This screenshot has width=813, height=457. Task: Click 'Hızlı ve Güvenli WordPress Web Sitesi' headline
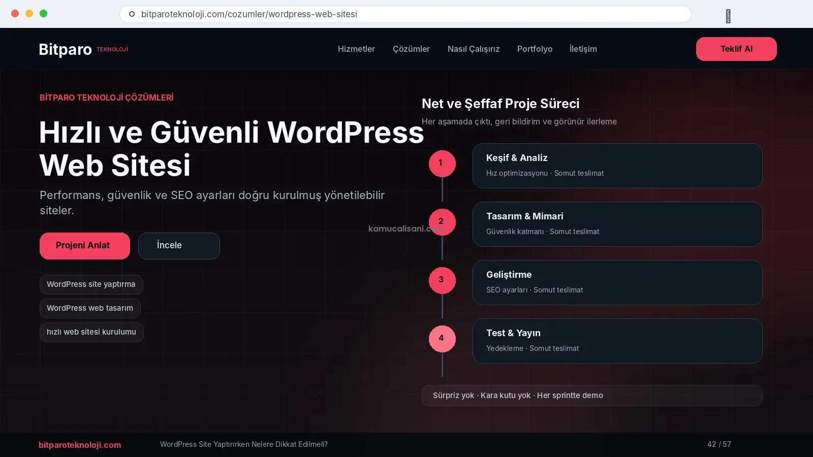tap(231, 148)
